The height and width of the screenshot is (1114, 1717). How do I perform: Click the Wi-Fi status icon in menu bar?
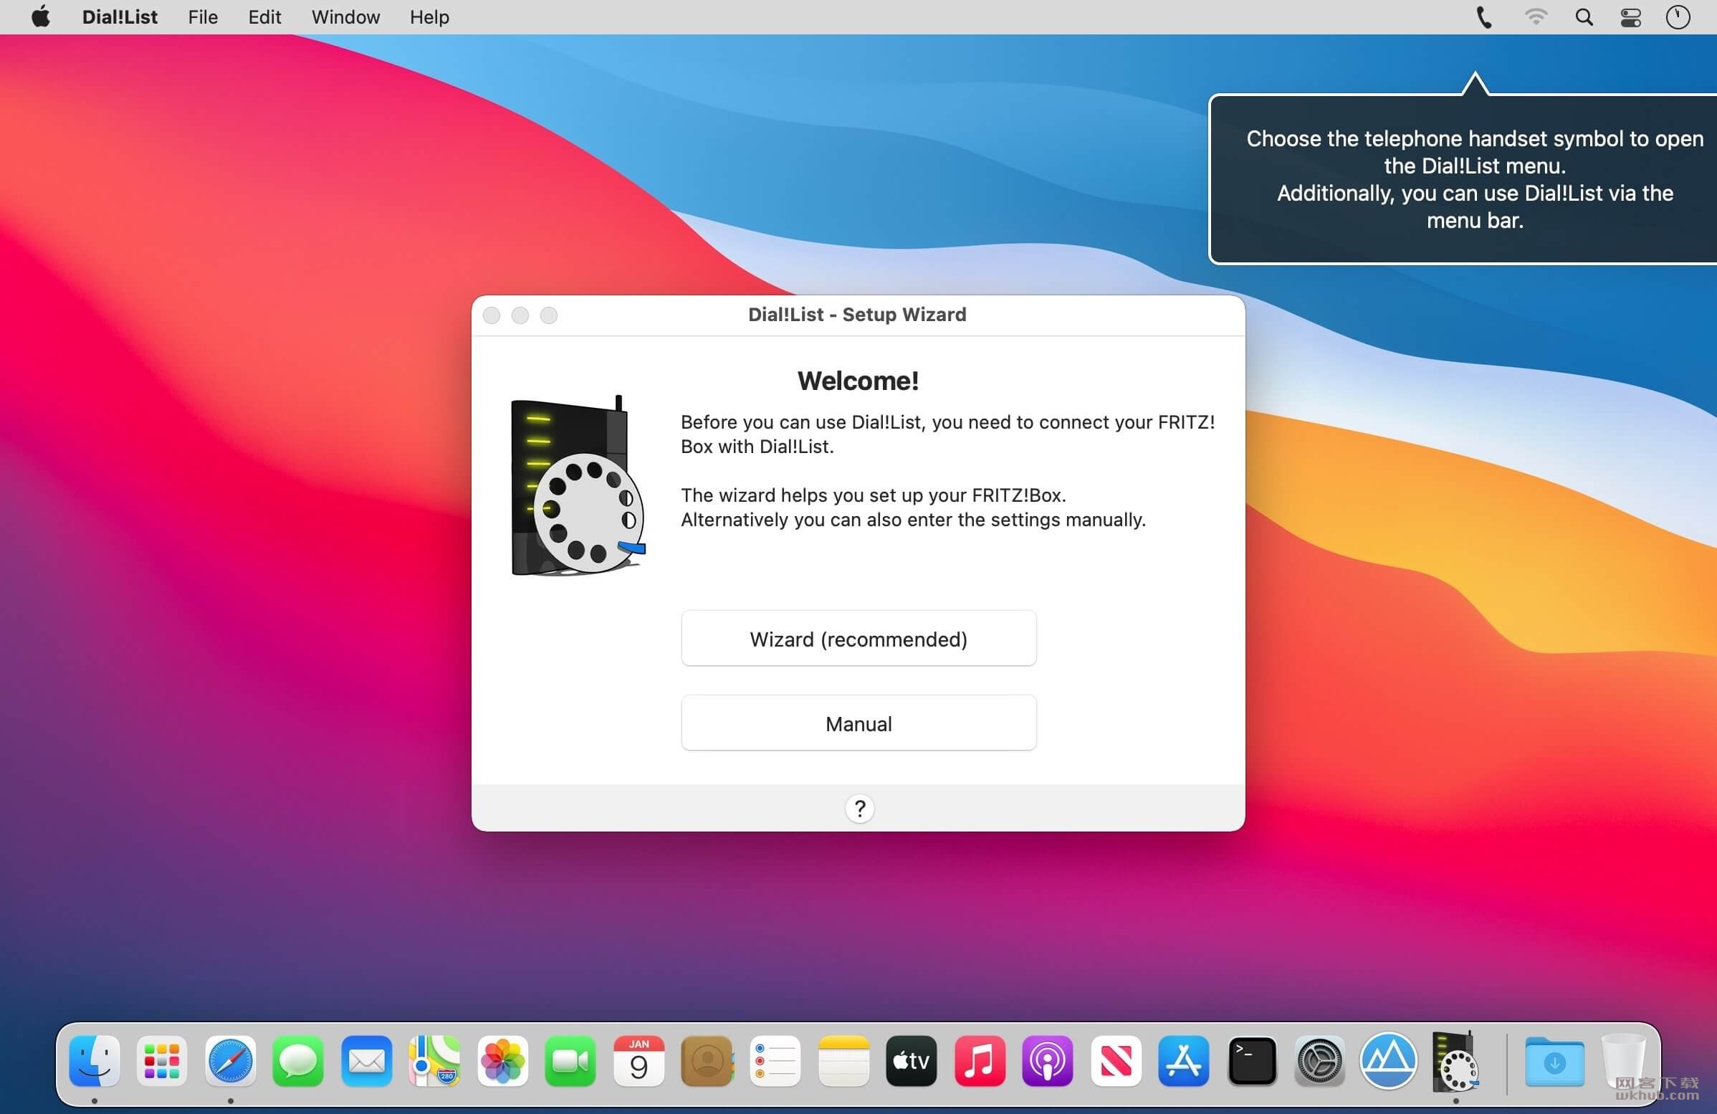tap(1535, 16)
